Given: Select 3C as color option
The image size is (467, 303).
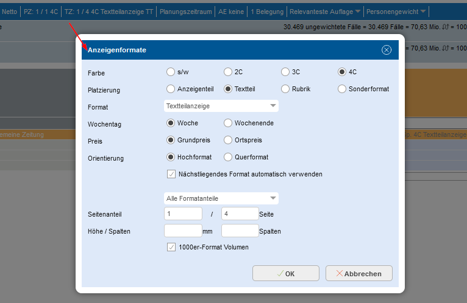Looking at the screenshot, I should click(285, 72).
